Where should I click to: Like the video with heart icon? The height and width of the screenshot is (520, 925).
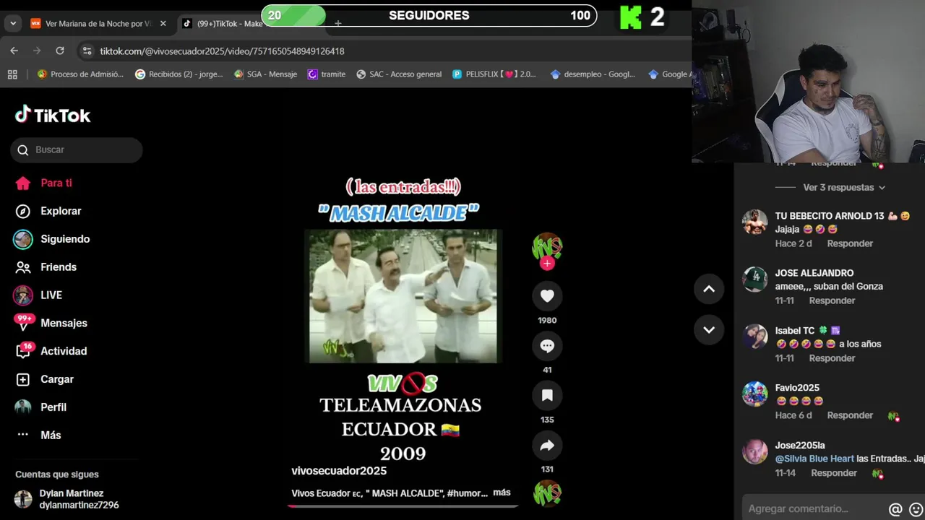click(547, 295)
